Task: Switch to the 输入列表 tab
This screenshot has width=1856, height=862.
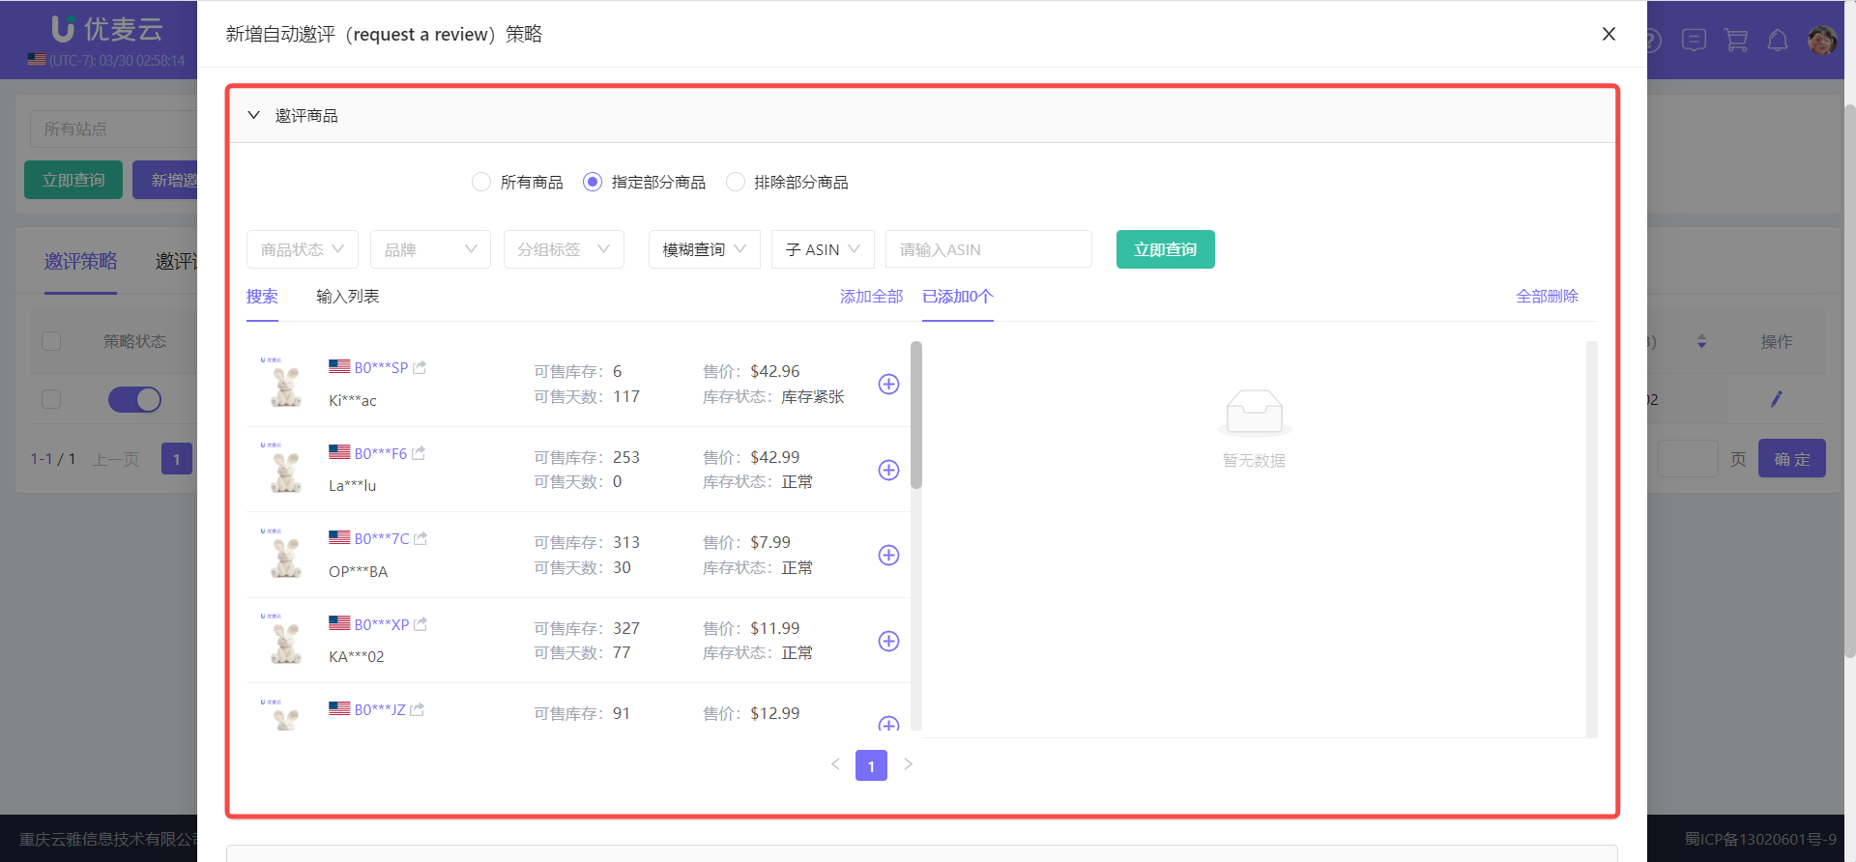Action: pyautogui.click(x=347, y=297)
